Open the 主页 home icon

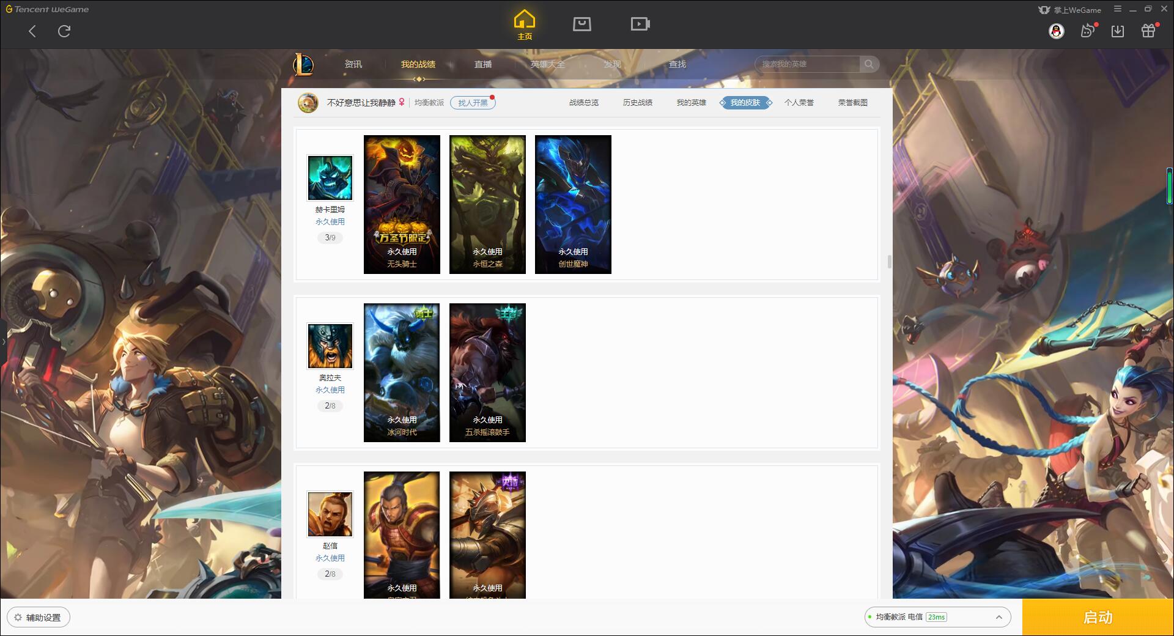525,25
